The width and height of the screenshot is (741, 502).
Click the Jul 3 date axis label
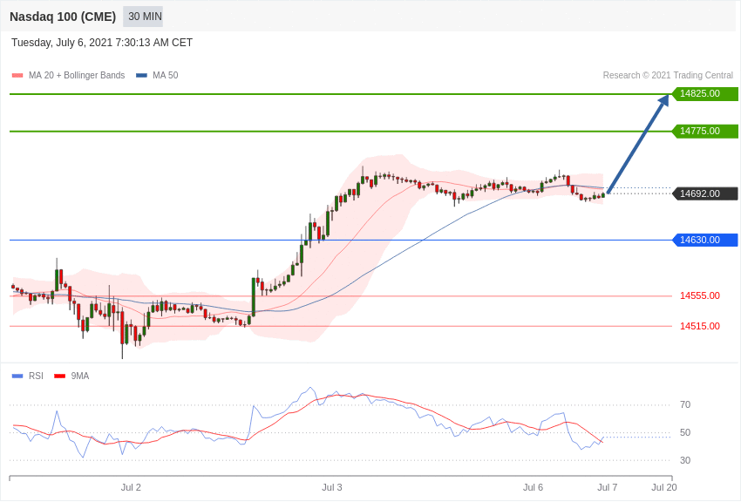(x=332, y=487)
